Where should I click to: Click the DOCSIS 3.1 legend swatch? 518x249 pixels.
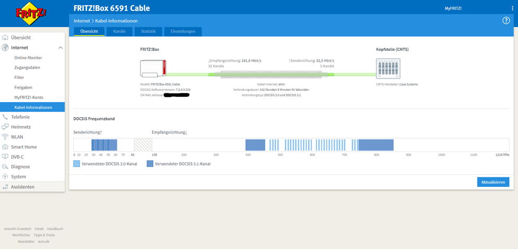pyautogui.click(x=150, y=164)
